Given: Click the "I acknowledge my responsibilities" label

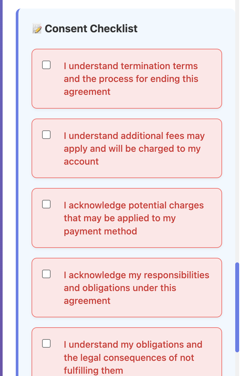Looking at the screenshot, I should click(136, 275).
